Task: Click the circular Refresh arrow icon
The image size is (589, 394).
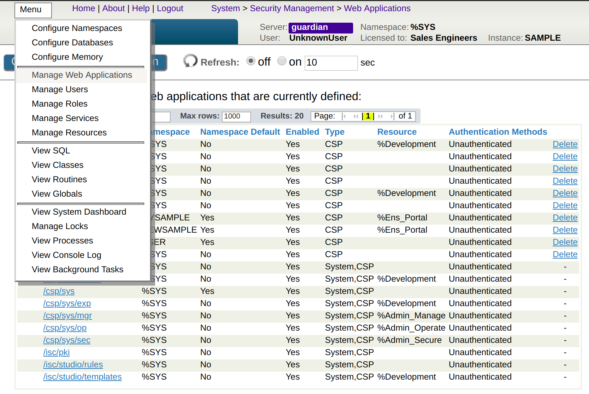Action: 190,61
